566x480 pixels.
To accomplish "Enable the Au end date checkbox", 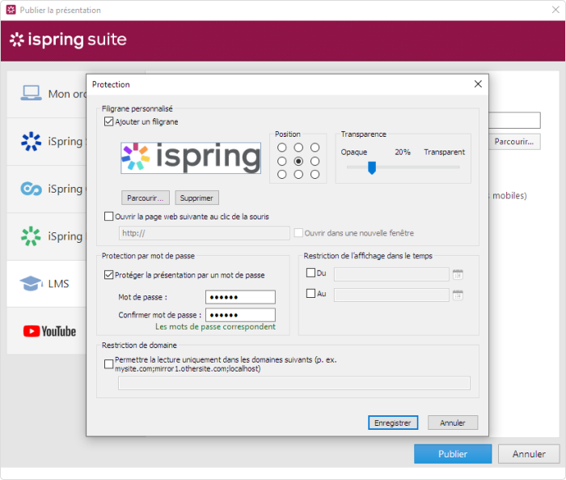I will [310, 293].
